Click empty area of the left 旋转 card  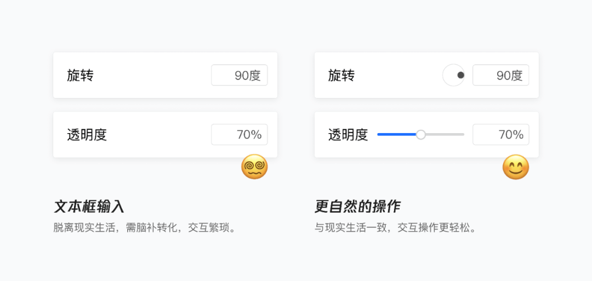tap(151, 75)
